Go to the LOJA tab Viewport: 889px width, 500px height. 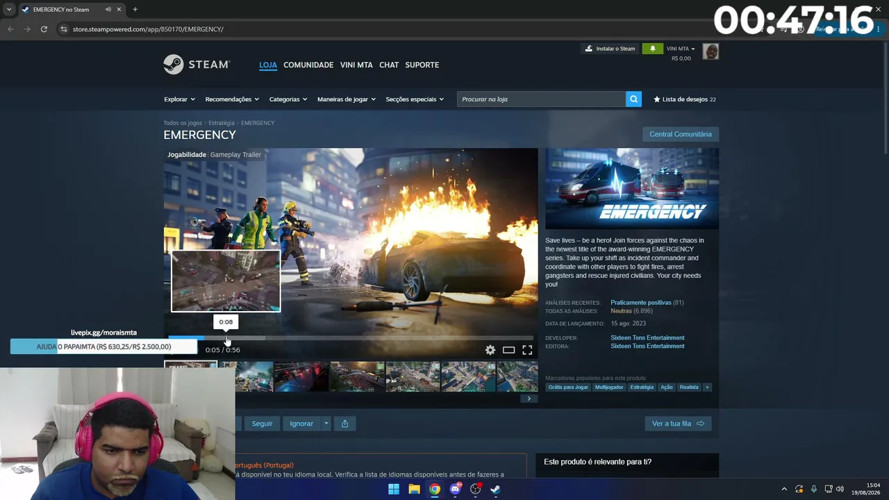pos(268,65)
